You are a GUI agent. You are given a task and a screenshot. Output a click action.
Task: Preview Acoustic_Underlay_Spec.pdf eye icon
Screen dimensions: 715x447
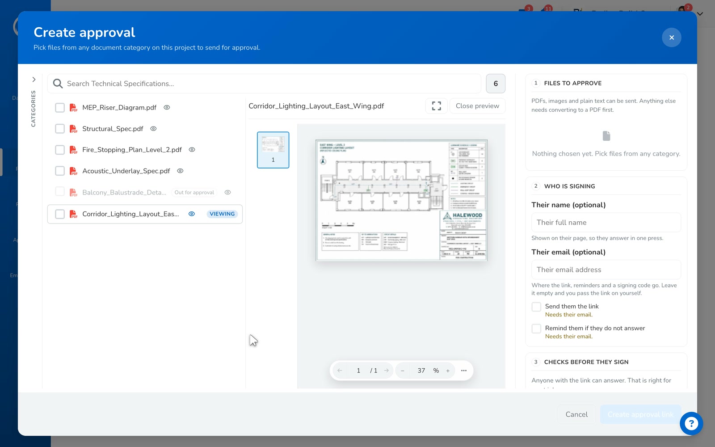pyautogui.click(x=181, y=171)
